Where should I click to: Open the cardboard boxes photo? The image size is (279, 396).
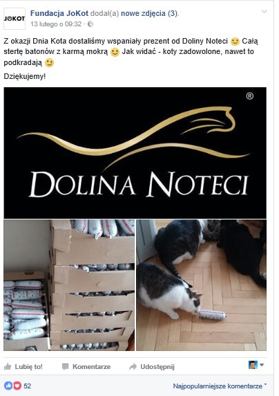(x=69, y=285)
